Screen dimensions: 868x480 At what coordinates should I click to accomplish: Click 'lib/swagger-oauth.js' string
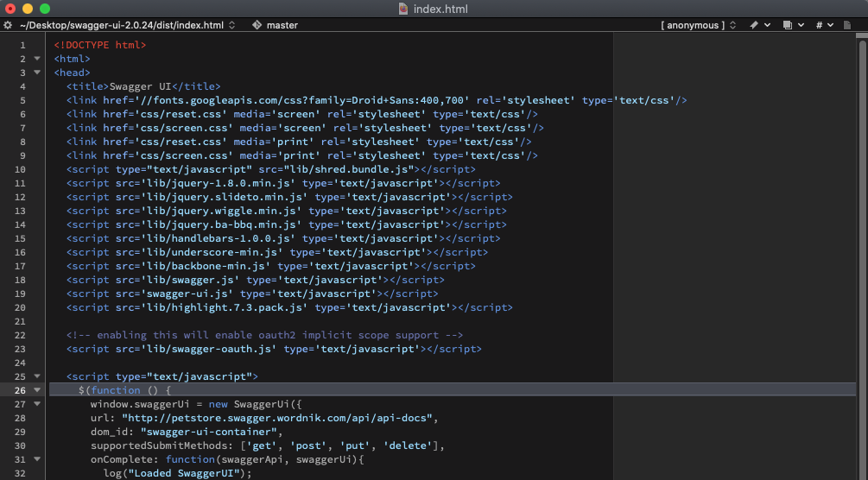pos(209,349)
